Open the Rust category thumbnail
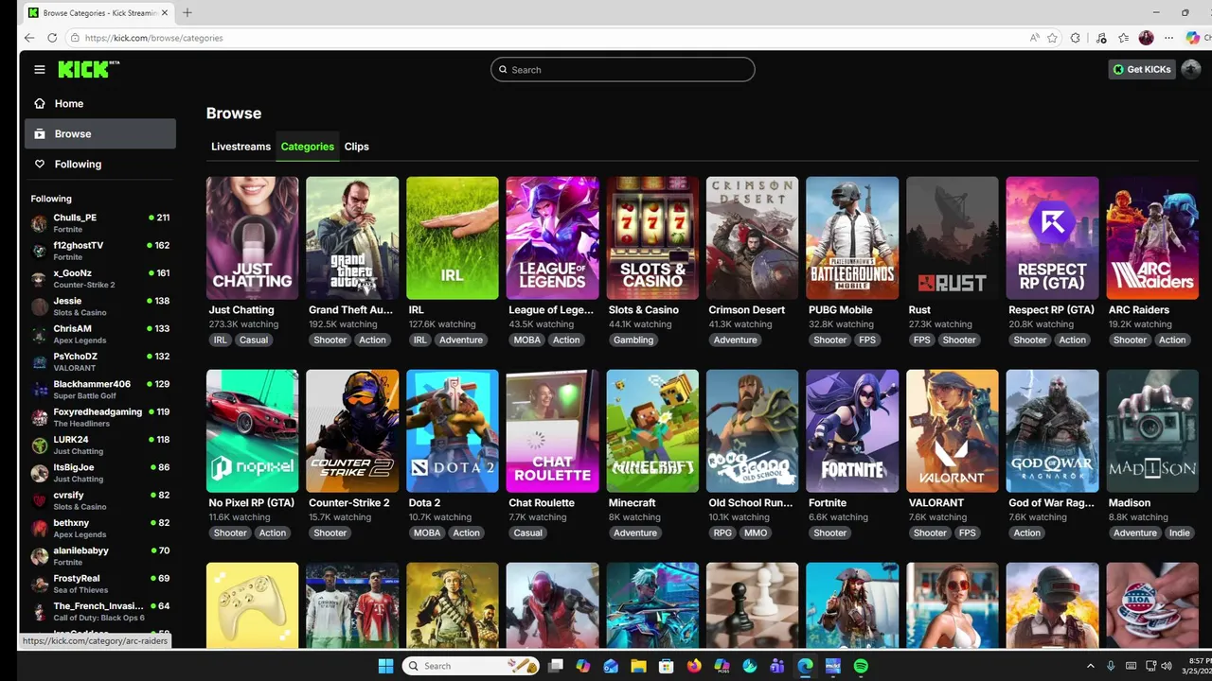This screenshot has height=681, width=1212. [x=952, y=237]
